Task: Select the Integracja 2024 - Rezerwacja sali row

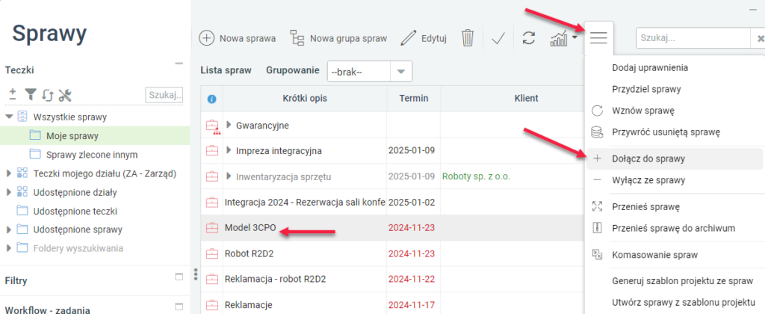Action: [392, 202]
